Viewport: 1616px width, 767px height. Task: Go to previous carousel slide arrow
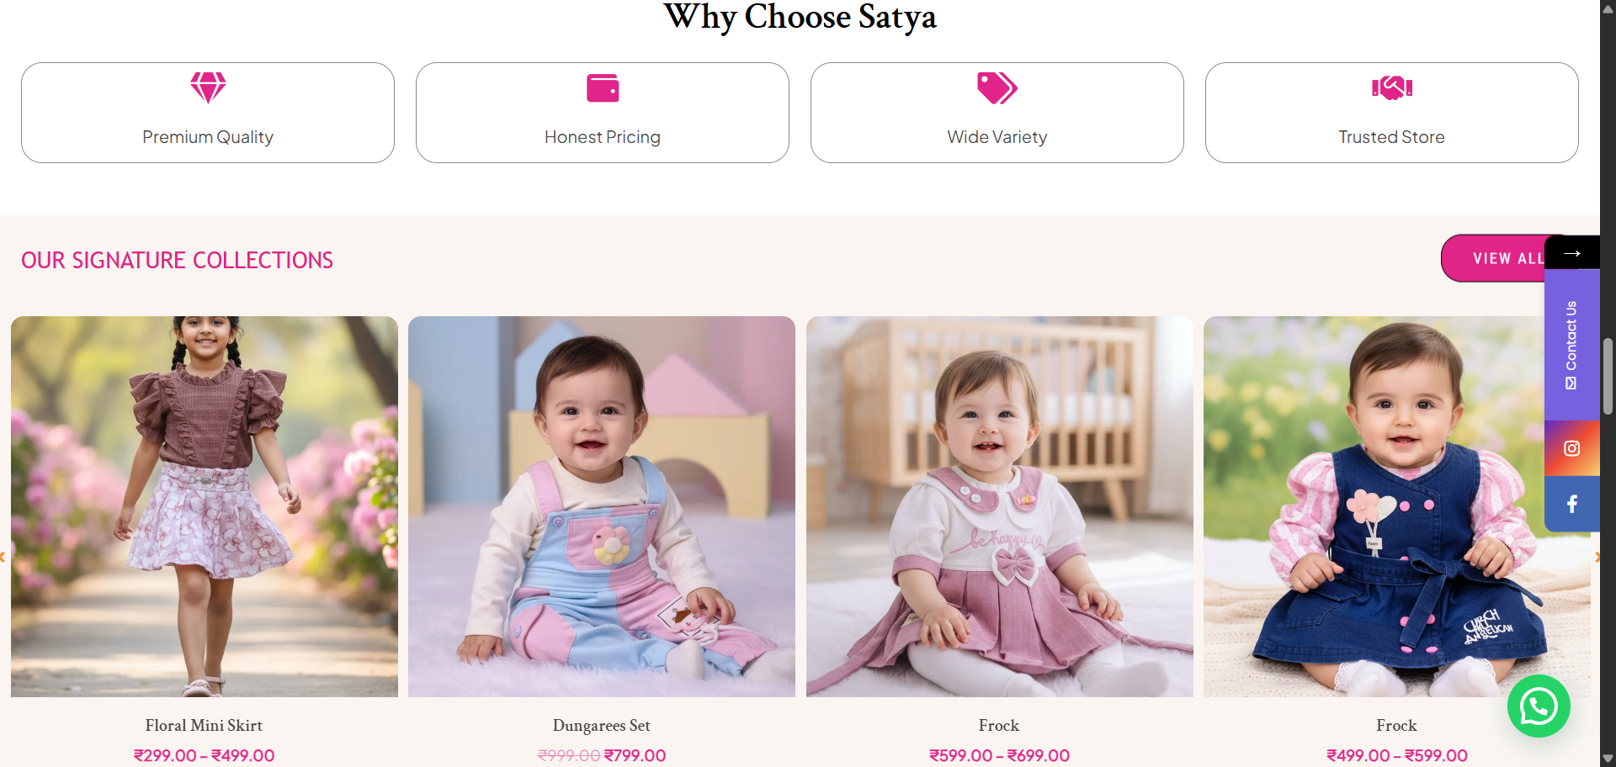point(3,557)
